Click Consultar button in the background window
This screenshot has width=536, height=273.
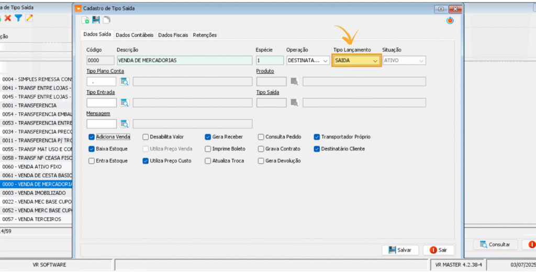click(x=495, y=244)
